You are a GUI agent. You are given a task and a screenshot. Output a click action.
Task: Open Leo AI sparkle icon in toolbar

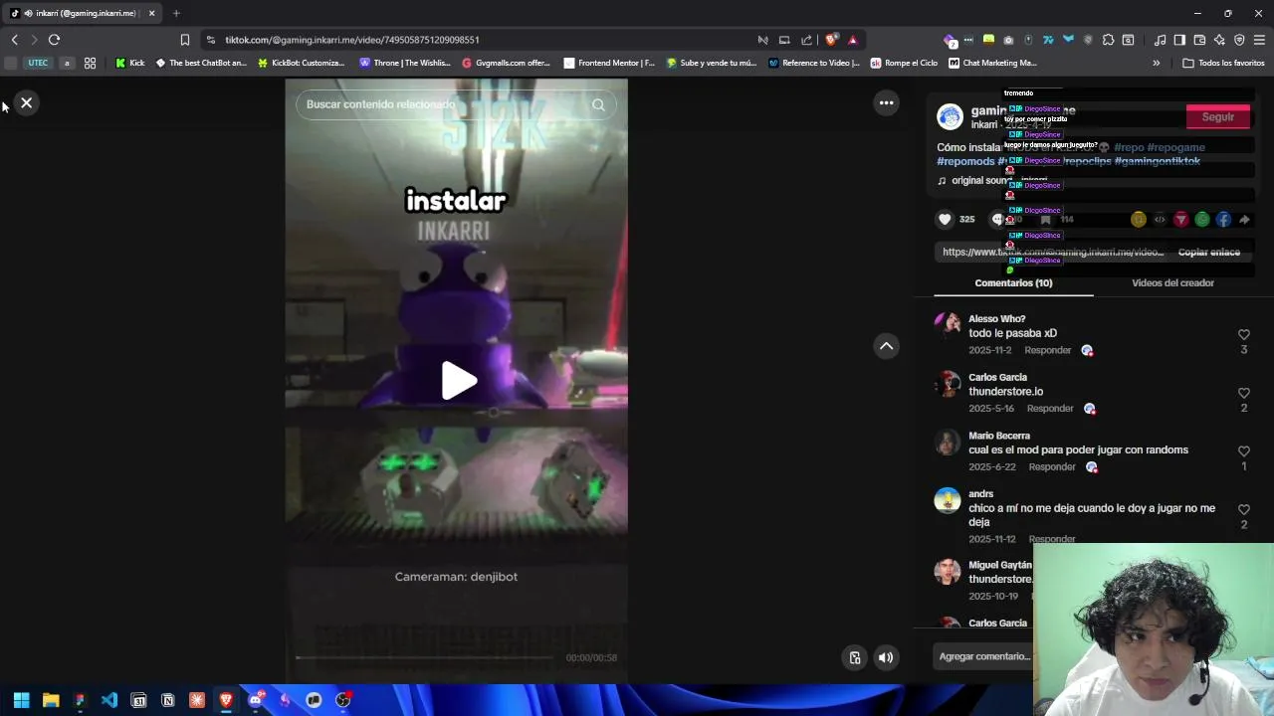(1219, 40)
